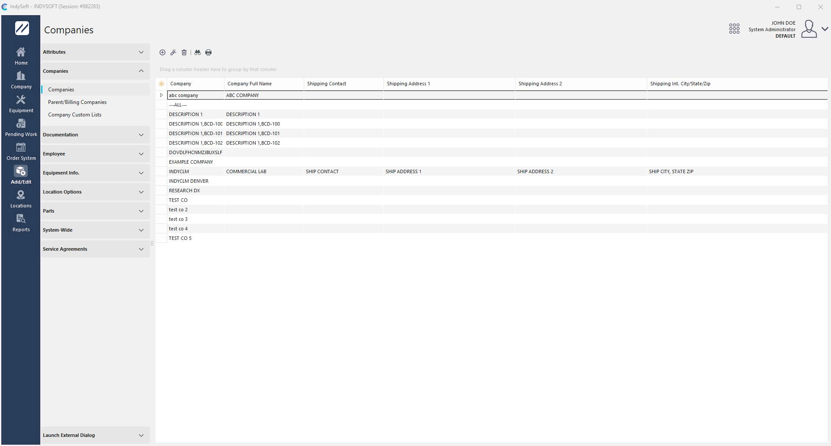831x446 pixels.
Task: Sort by Shipping Int. City/State/Zip column
Action: (737, 84)
